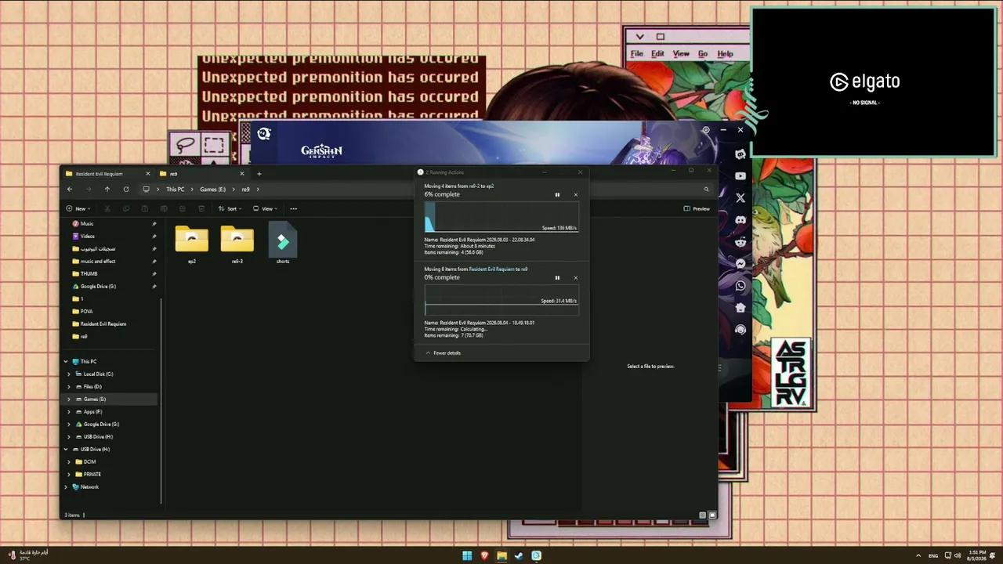
Task: Expand the Local Disk (C:) node
Action: (69, 374)
